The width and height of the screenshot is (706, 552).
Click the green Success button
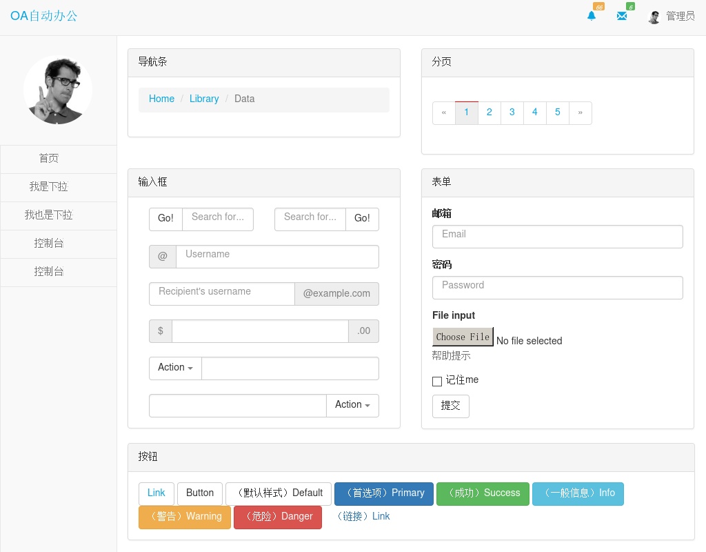(483, 493)
